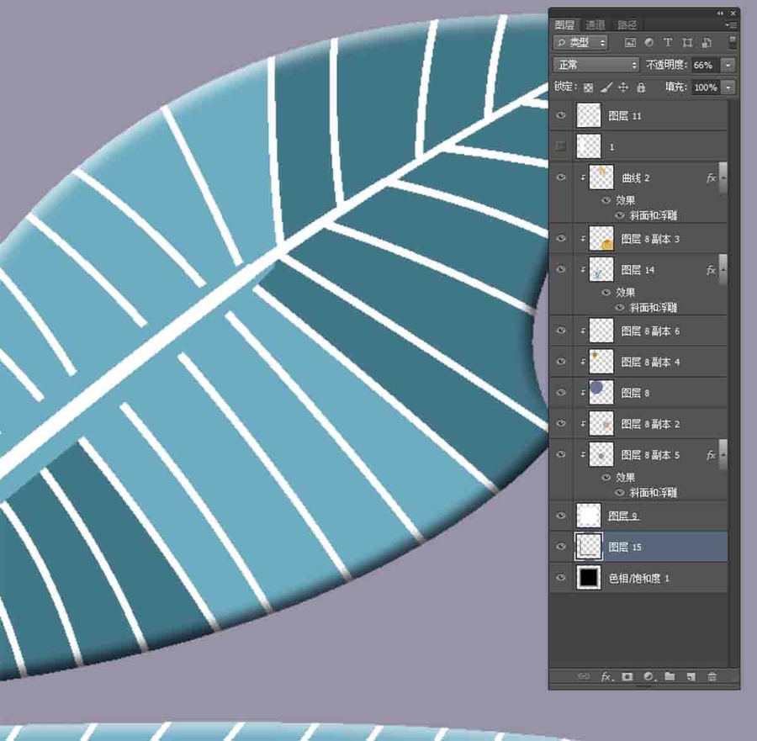Open the 正常 blend mode dropdown
This screenshot has height=741, width=757.
(596, 65)
